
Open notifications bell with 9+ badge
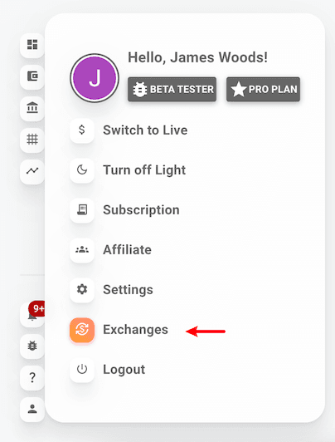point(32,314)
